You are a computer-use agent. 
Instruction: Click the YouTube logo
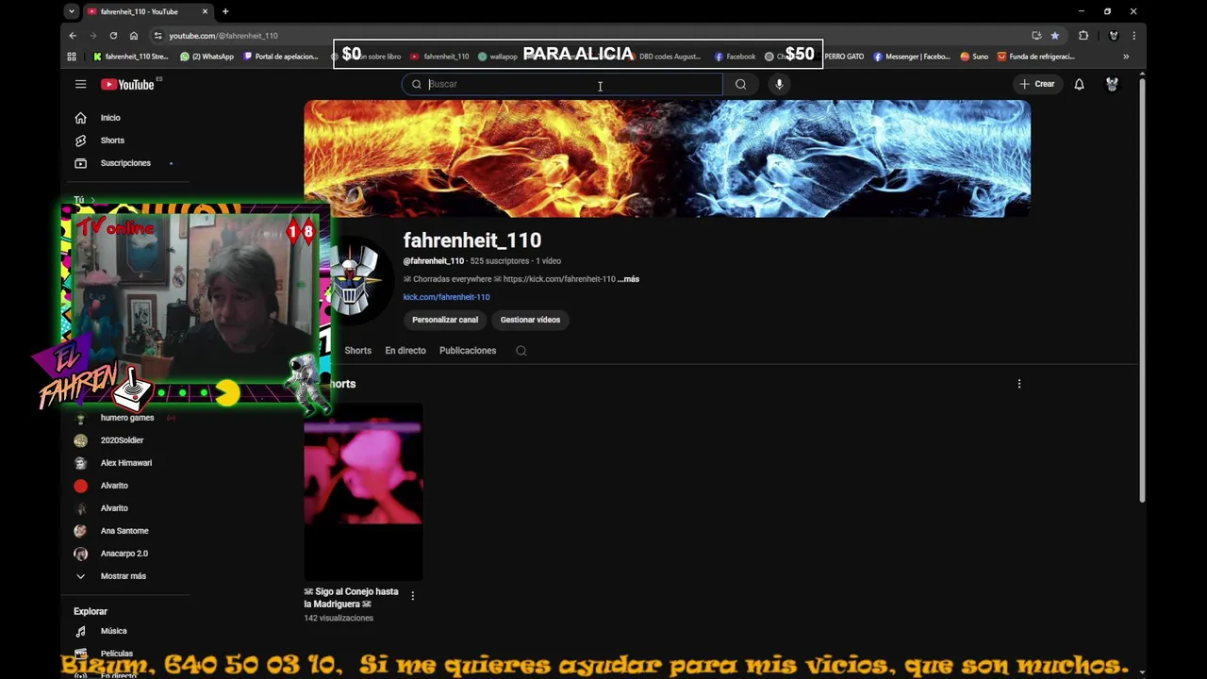click(128, 84)
